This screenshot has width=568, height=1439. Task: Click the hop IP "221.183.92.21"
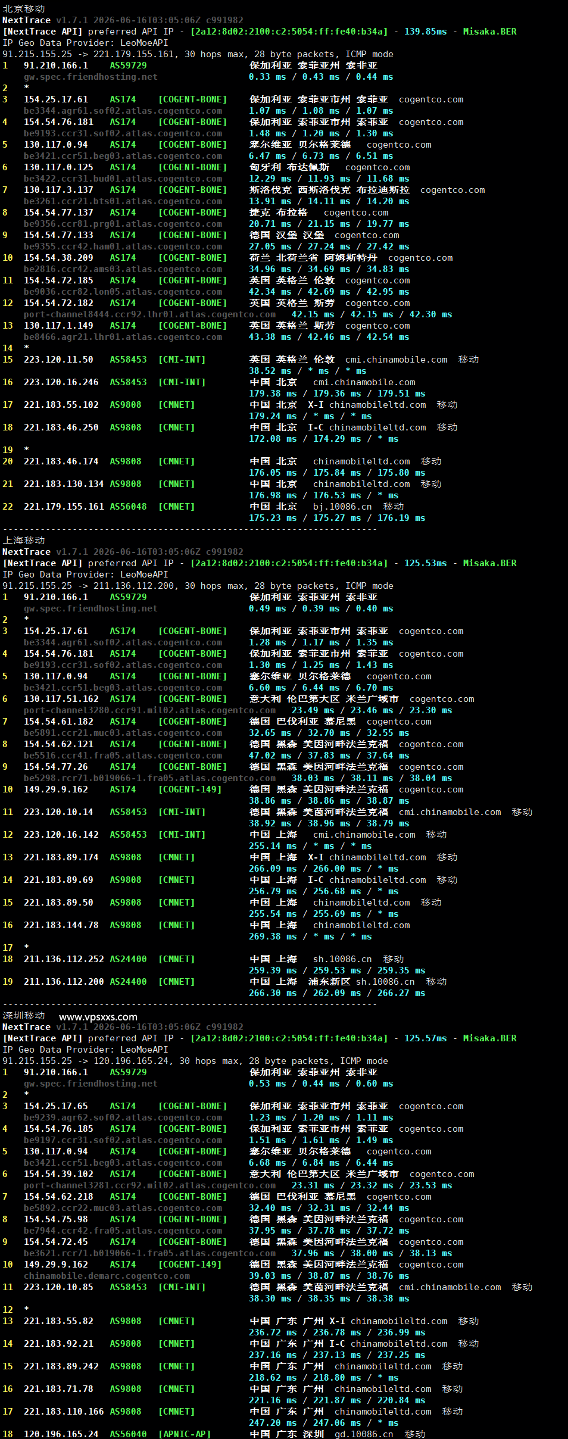click(58, 1344)
